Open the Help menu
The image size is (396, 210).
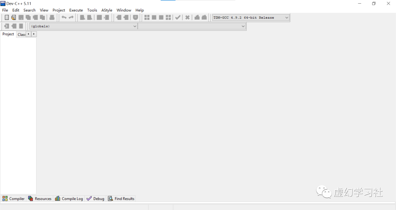pos(140,10)
